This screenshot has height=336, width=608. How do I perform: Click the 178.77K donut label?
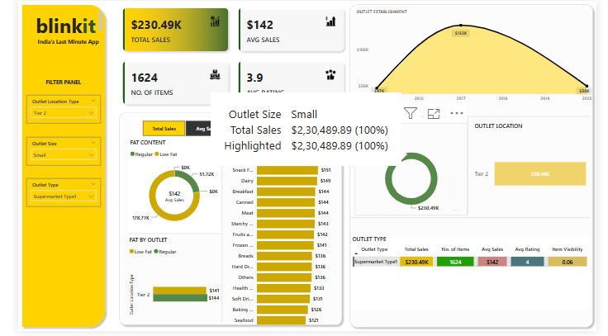[x=140, y=218]
